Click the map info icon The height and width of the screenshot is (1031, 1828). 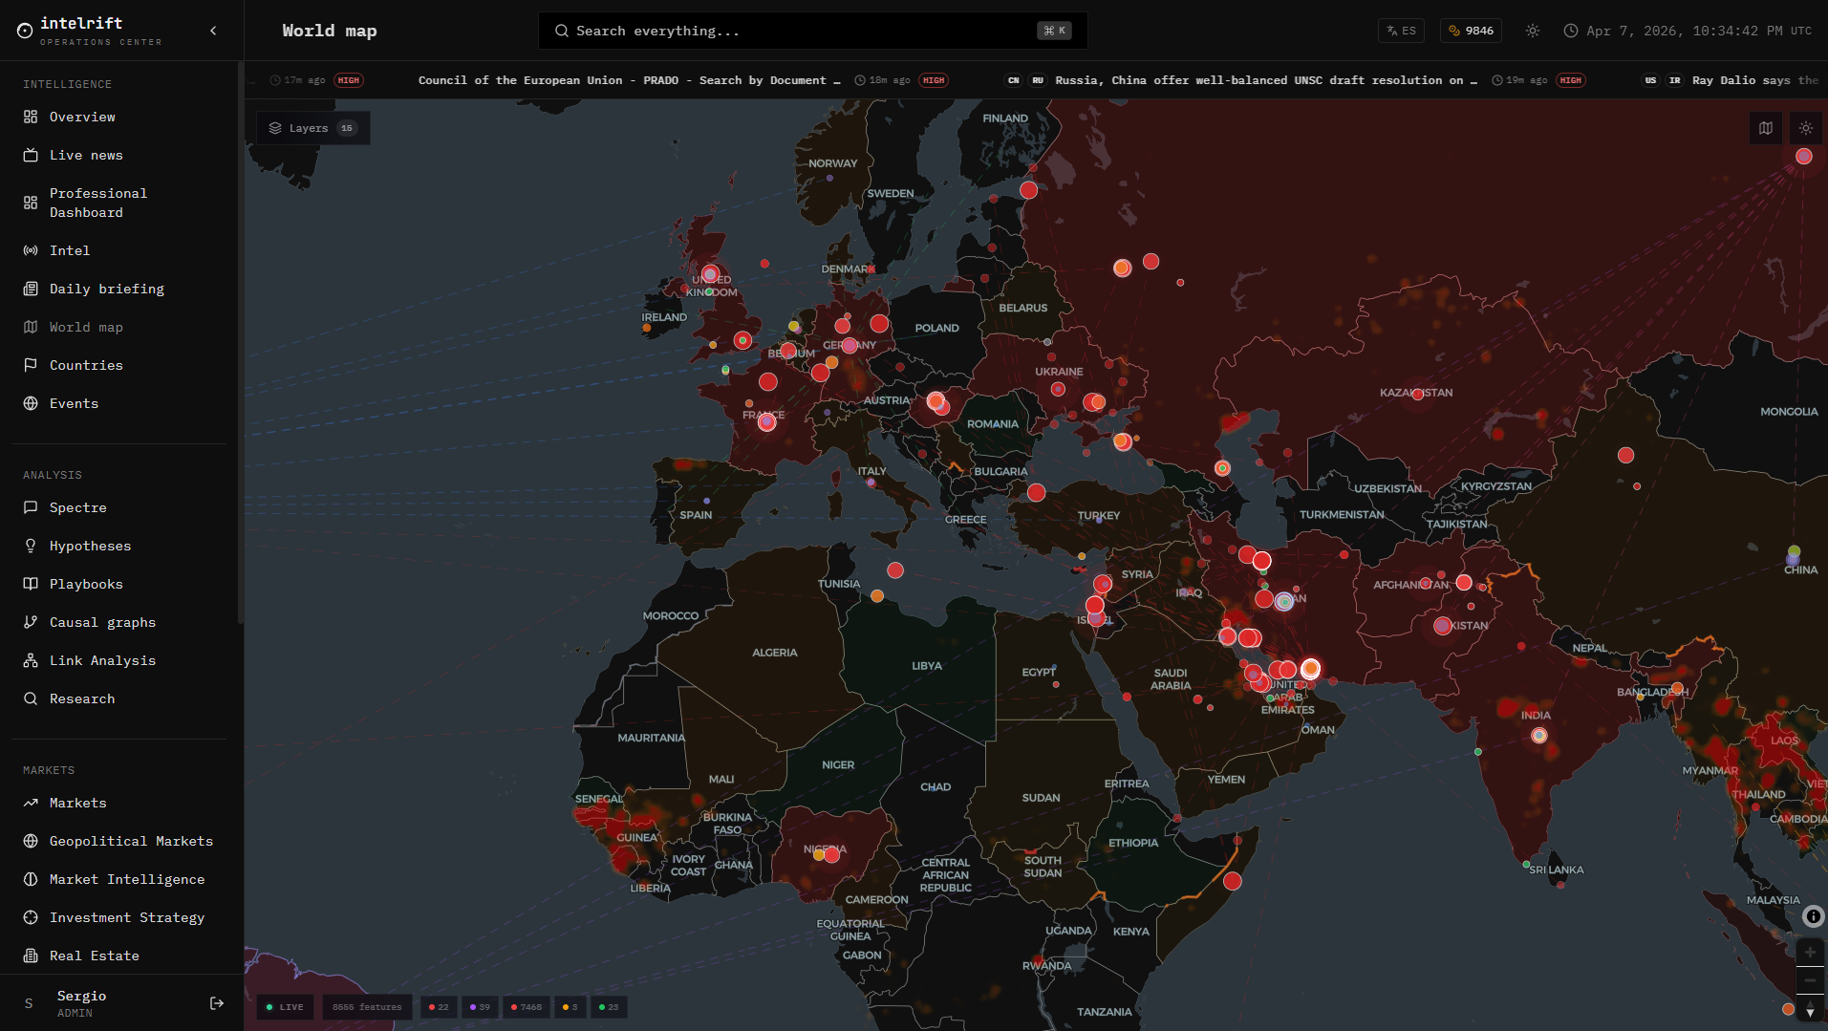[1813, 916]
